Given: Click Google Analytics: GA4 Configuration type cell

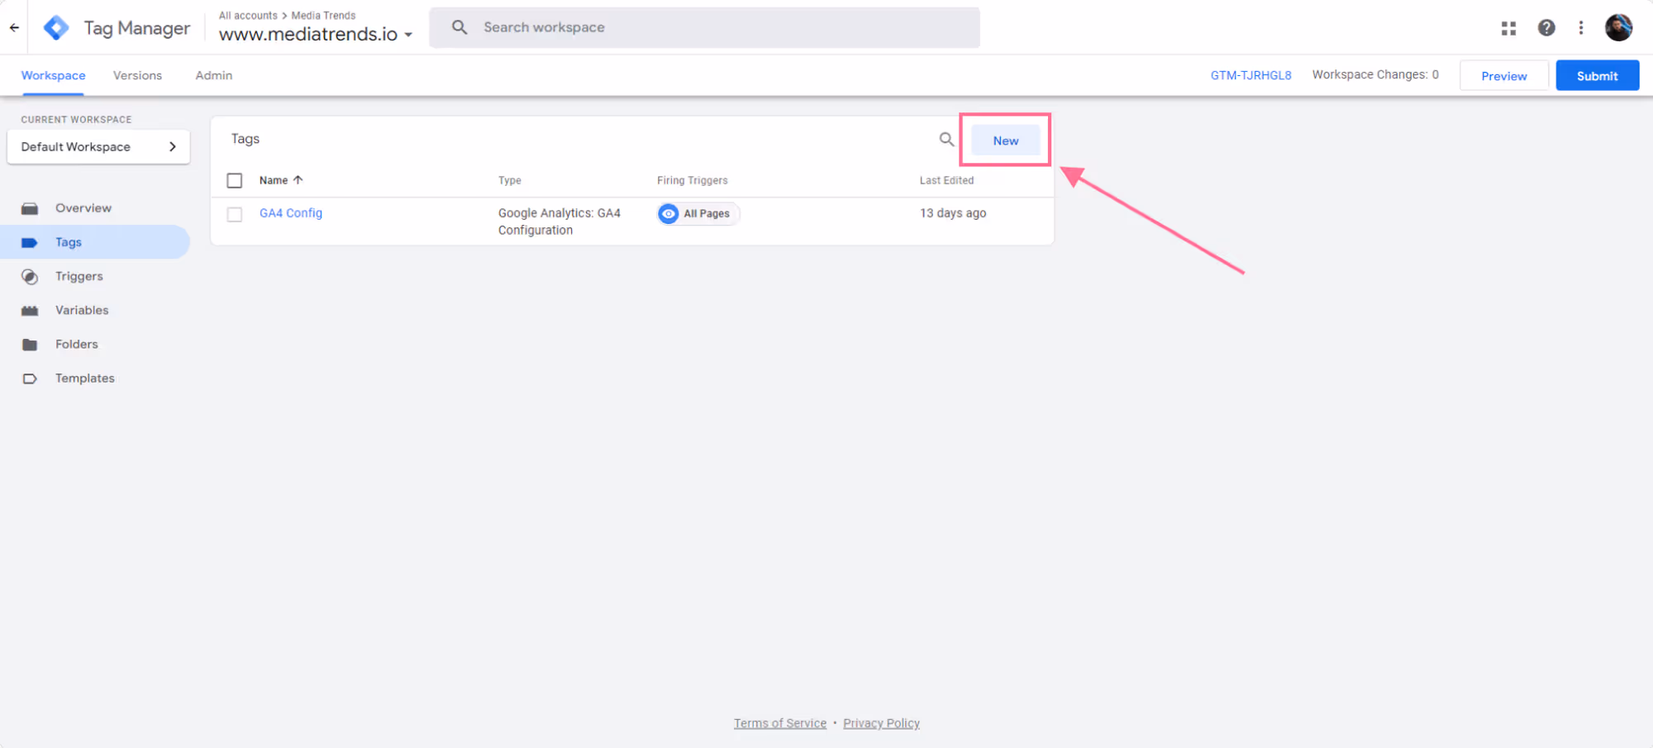Looking at the screenshot, I should (559, 222).
